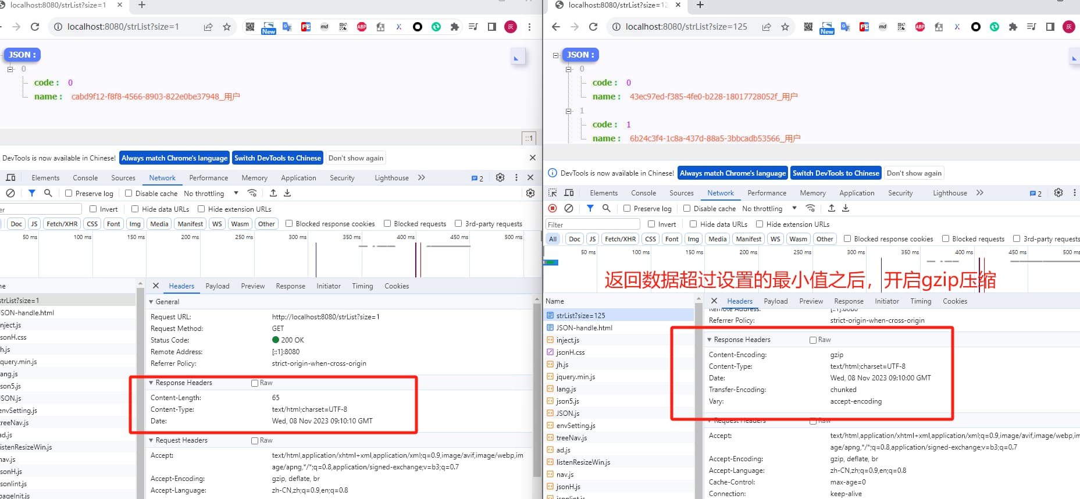1080x499 pixels.
Task: Switch to the Console tab in left DevTools
Action: [85, 178]
